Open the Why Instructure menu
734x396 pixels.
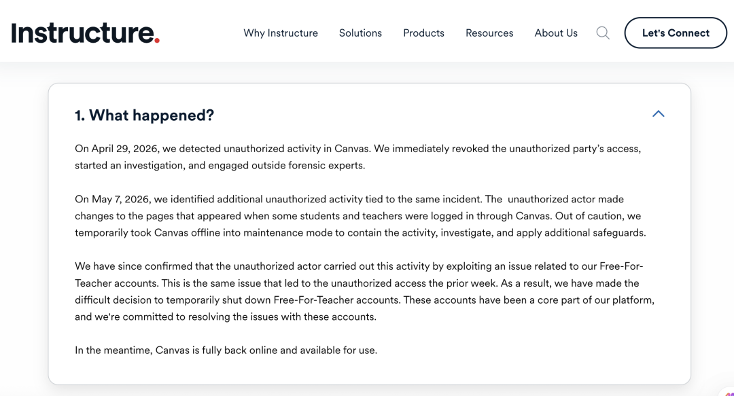coord(281,33)
